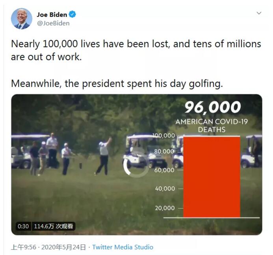273x255 pixels.
Task: Click the 60,000 axis label
Action: click(x=165, y=170)
